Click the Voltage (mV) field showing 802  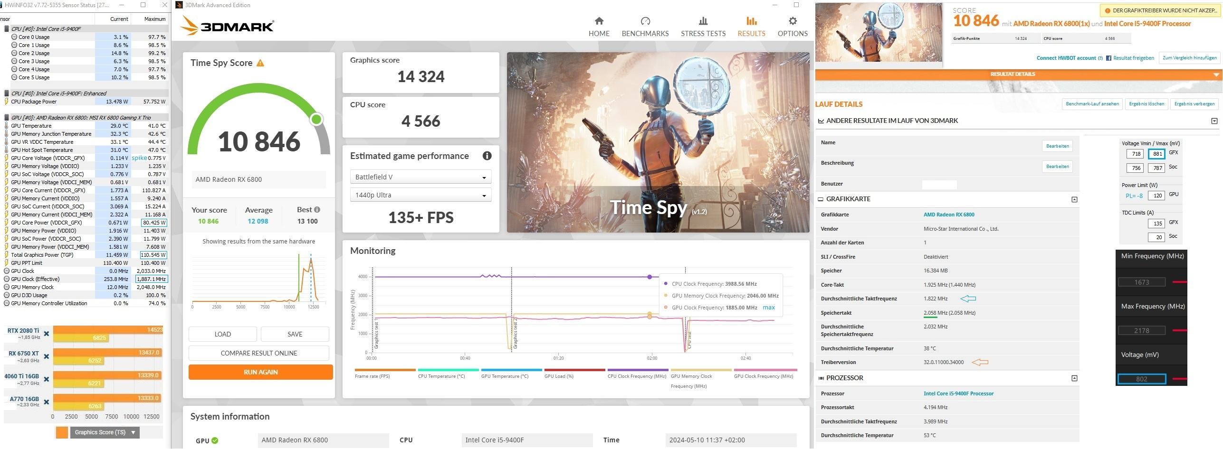pyautogui.click(x=1142, y=379)
